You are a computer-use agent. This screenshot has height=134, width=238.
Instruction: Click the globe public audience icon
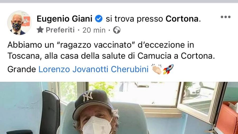[117, 30]
